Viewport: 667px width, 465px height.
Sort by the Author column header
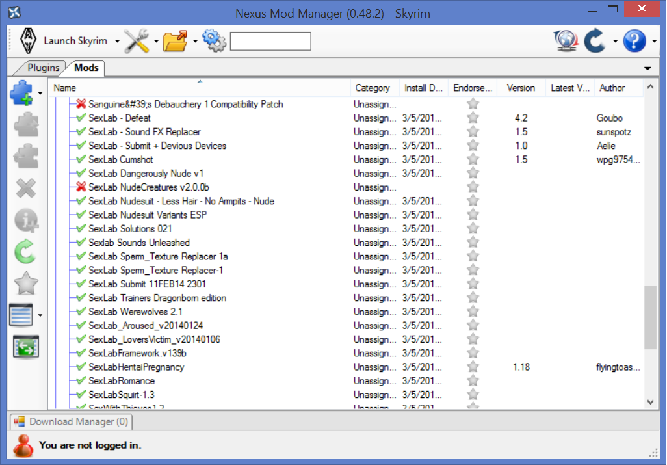(x=619, y=88)
